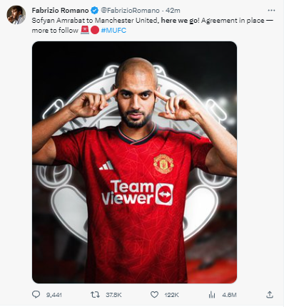
Task: Click the 9,441 replies count
Action: tap(54, 295)
